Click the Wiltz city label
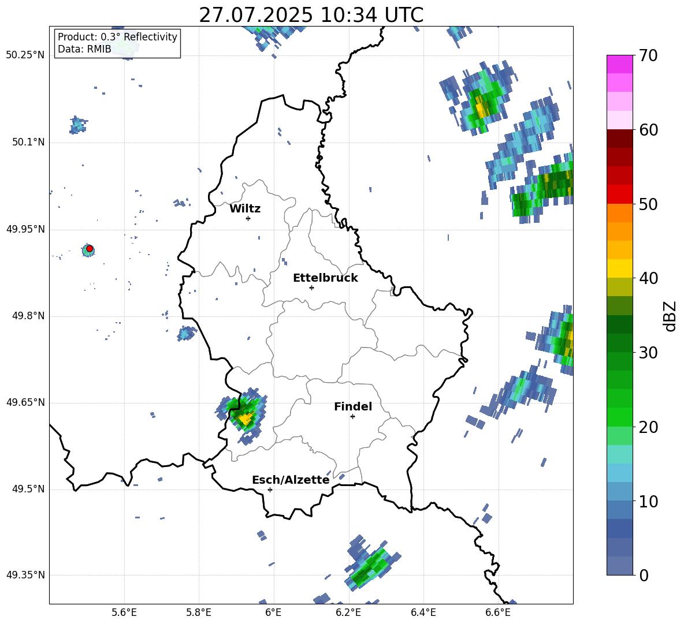The image size is (684, 624). [245, 209]
